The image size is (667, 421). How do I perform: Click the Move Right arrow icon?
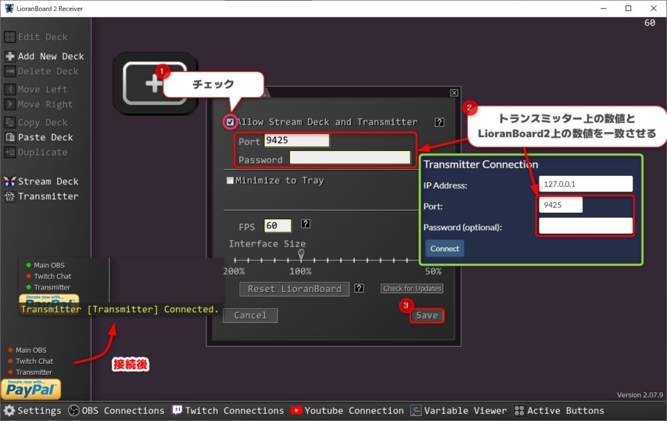[10, 104]
